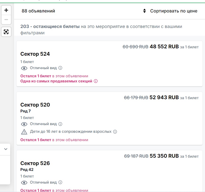Click info icon next to best-selling section notice
Screen dimensions: 205x192
pos(96,81)
